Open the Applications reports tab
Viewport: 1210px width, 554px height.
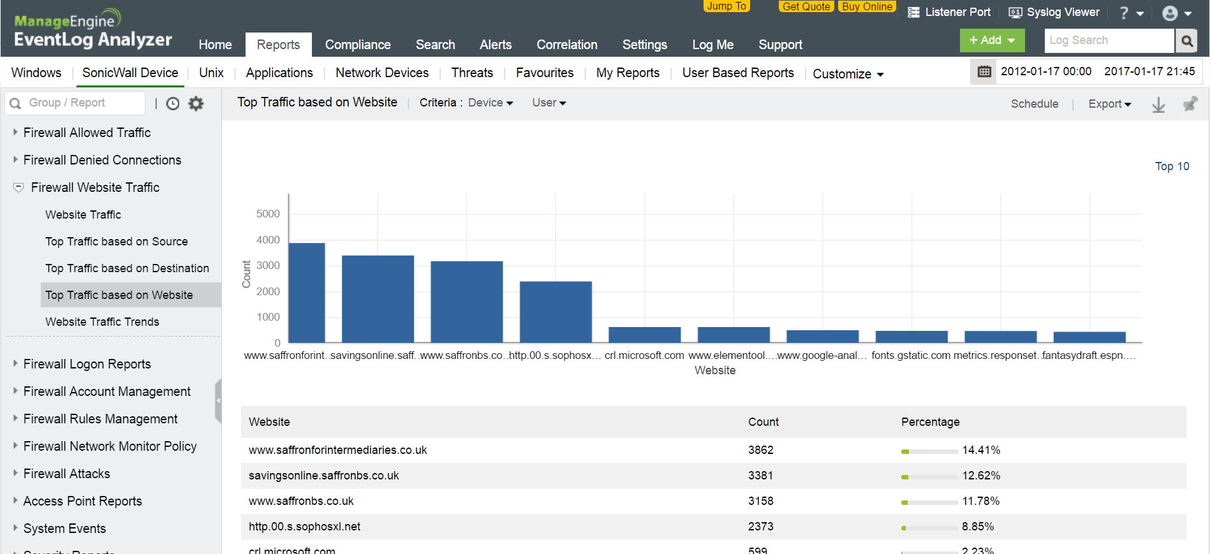279,73
